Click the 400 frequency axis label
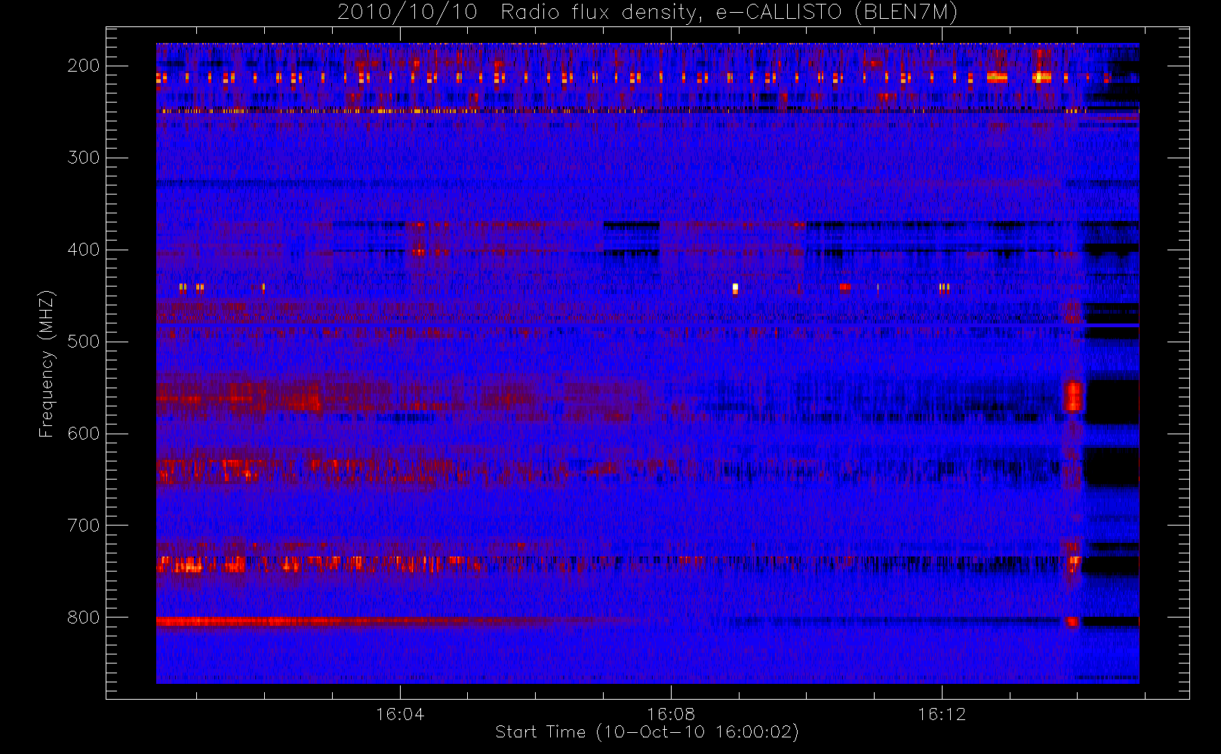This screenshot has height=754, width=1221. click(83, 250)
